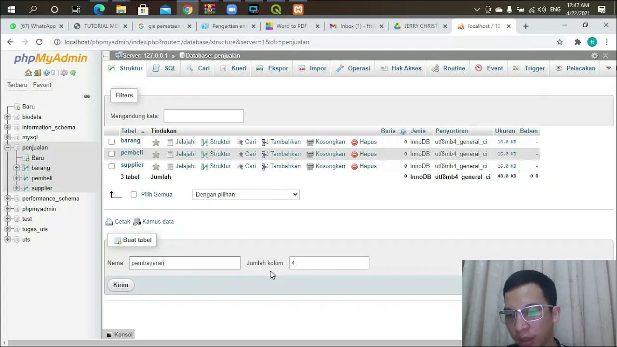Select phpmyadmin database in the tree

coord(39,209)
